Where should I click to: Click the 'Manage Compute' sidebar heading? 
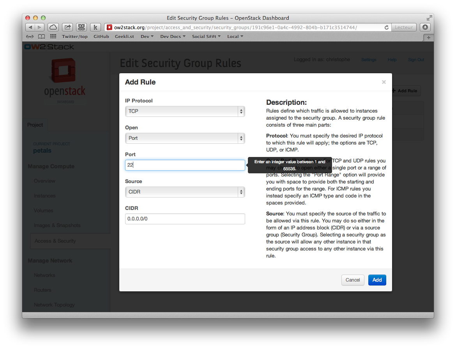click(x=51, y=166)
